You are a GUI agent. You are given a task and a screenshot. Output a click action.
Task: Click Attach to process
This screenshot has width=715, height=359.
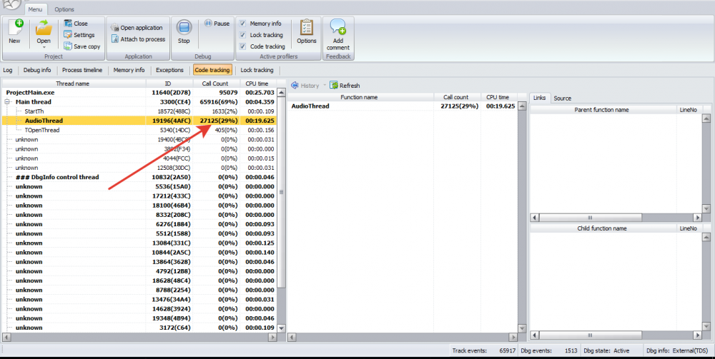(138, 39)
